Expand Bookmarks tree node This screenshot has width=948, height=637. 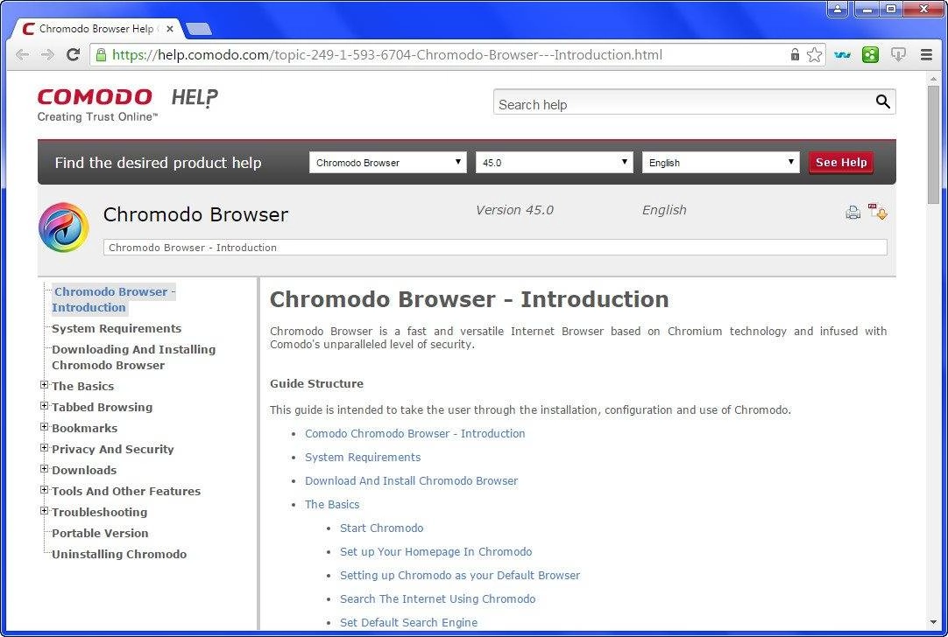(44, 427)
